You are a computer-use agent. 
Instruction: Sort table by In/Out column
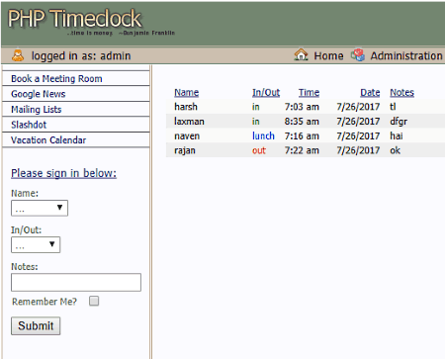[x=266, y=92]
